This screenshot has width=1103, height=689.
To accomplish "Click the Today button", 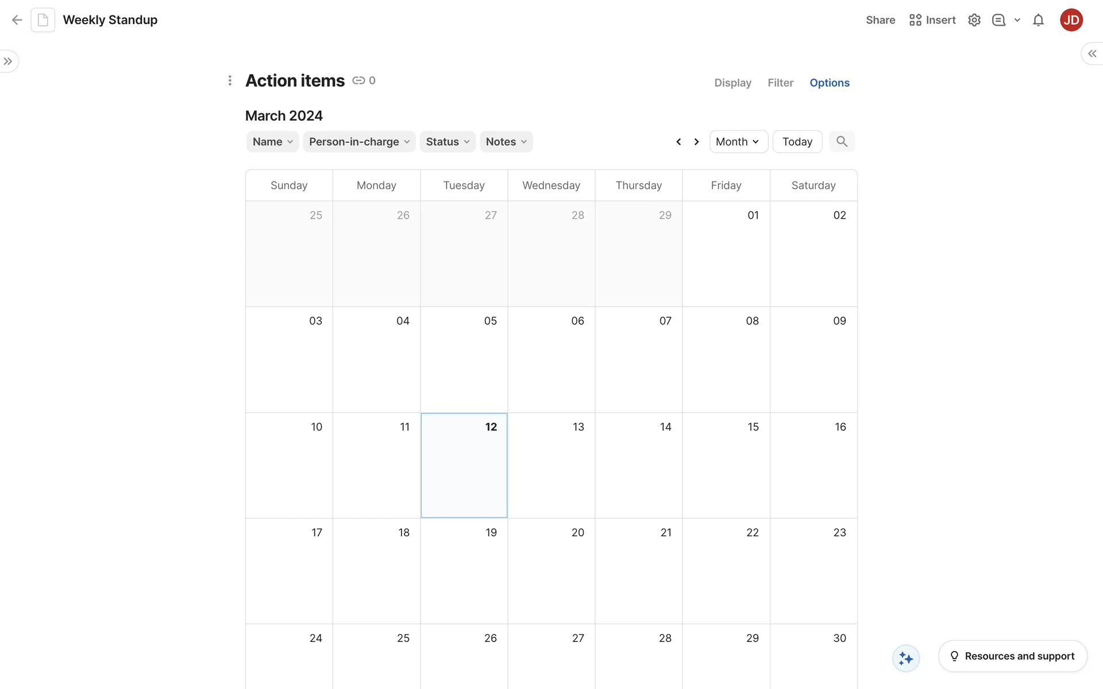I will point(797,142).
